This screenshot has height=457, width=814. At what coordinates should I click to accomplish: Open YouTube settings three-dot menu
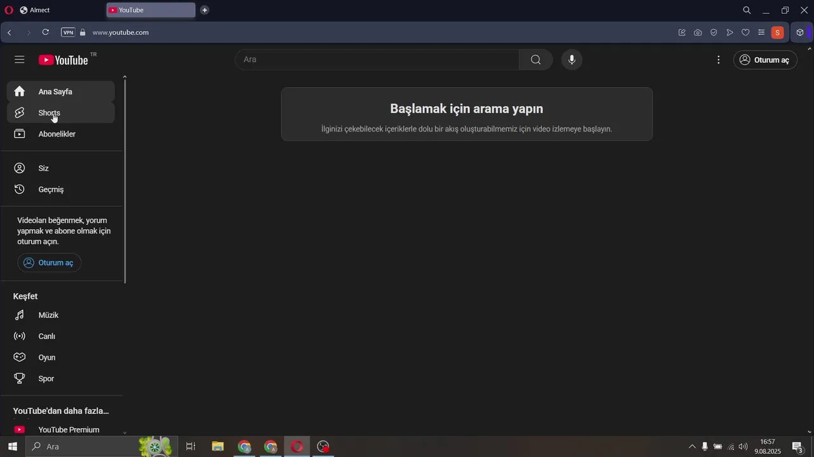(x=719, y=60)
